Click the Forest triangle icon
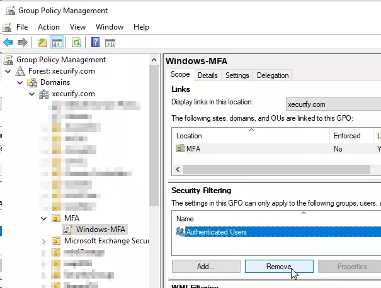Screen dimensions: 381x288 (x=20, y=71)
